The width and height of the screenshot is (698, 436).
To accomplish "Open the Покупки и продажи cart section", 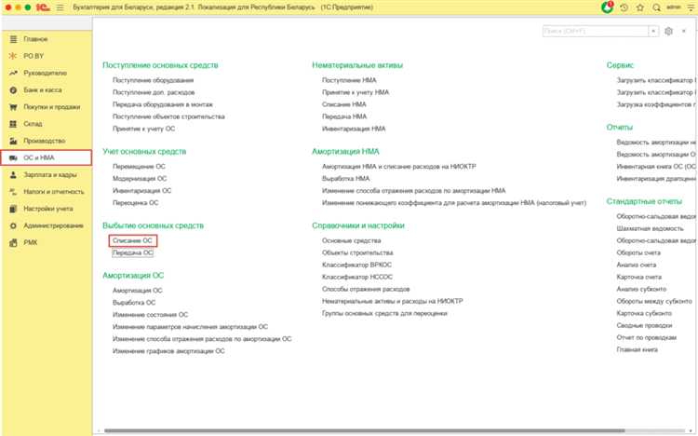I will click(x=48, y=107).
